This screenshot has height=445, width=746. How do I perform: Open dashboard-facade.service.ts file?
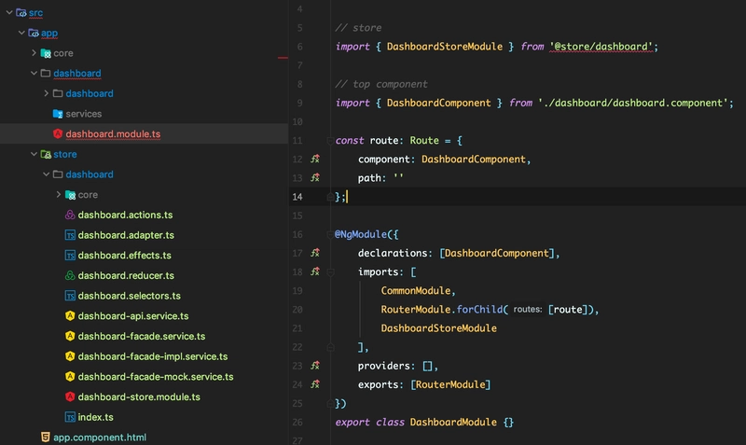pyautogui.click(x=142, y=336)
